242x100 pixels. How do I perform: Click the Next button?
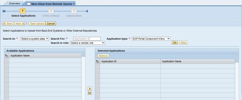[20, 23]
